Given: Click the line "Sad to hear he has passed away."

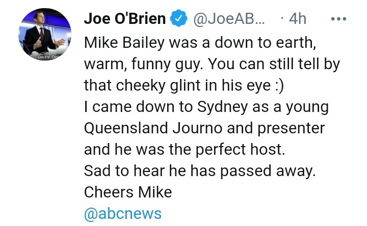Looking at the screenshot, I should click(x=200, y=172).
